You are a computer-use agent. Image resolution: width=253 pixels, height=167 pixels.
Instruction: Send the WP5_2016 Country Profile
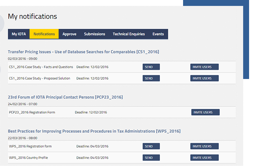click(151, 158)
